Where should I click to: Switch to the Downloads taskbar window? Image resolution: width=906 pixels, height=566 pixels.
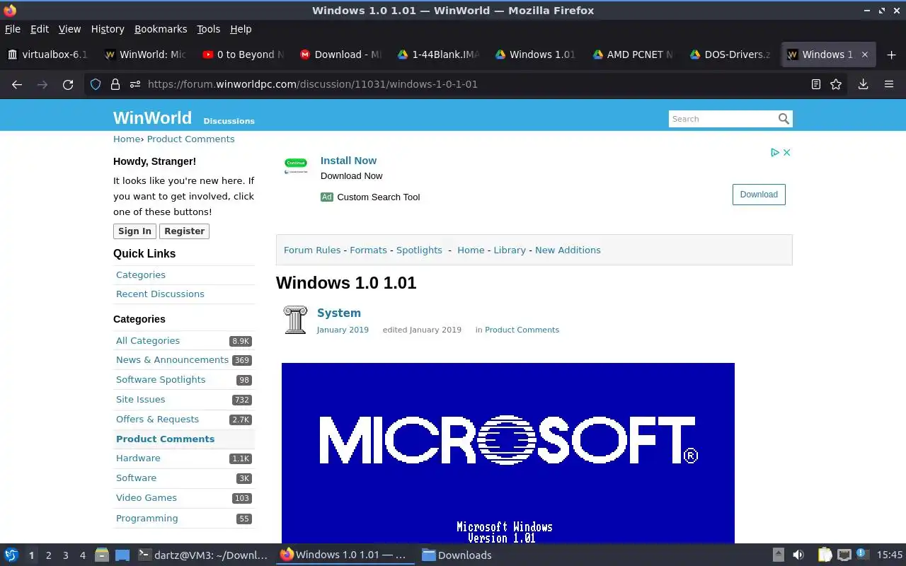point(457,555)
